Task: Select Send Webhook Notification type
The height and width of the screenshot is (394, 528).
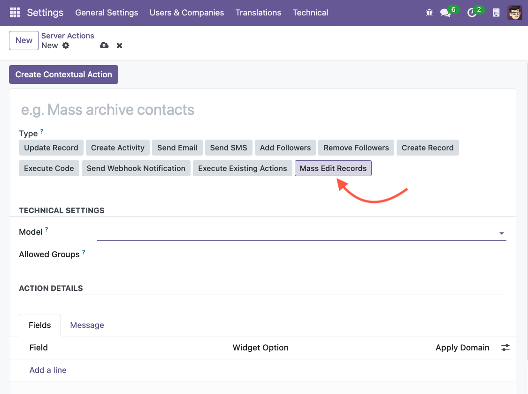Action: [x=136, y=168]
